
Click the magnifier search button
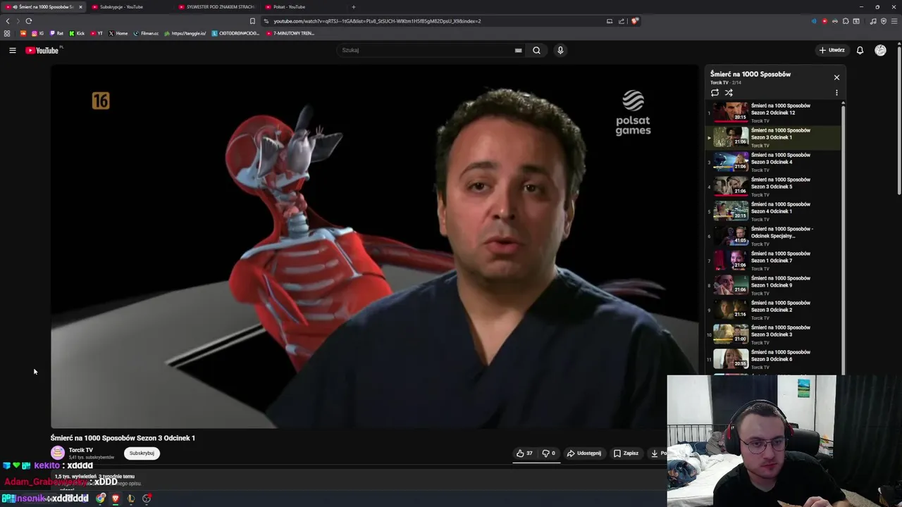536,50
